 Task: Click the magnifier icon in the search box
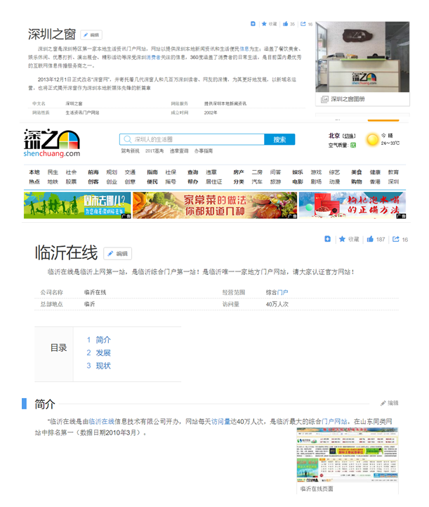coord(127,139)
